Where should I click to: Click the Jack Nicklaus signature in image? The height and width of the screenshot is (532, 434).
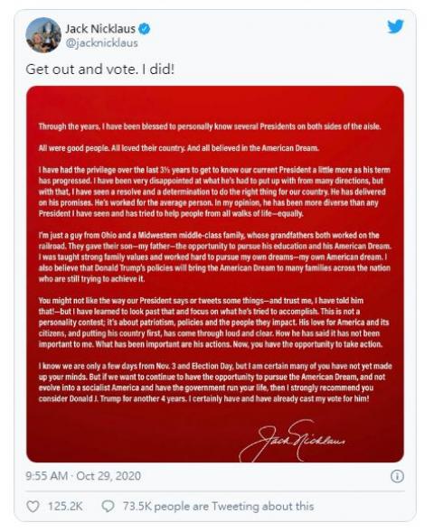tap(292, 441)
